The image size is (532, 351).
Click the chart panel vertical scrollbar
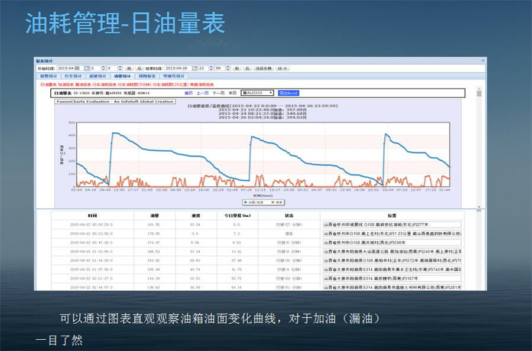point(479,148)
